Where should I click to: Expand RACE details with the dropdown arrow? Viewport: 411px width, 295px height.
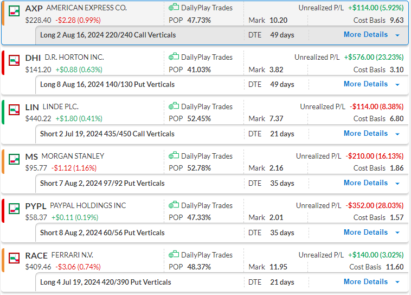coord(397,282)
